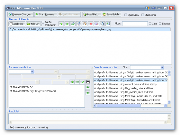Click favorite rules scroll right arrow
The height and width of the screenshot is (135, 180).
pos(166,105)
